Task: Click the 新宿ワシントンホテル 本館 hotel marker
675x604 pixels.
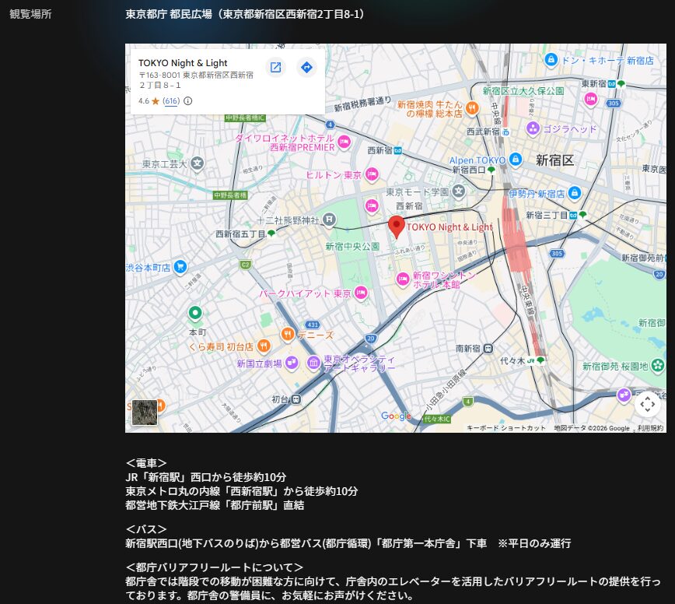Action: coord(403,279)
